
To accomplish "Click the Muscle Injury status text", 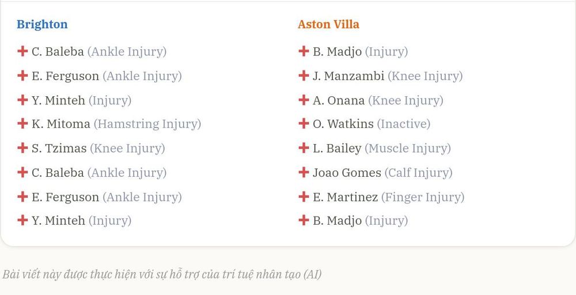I will 408,149.
